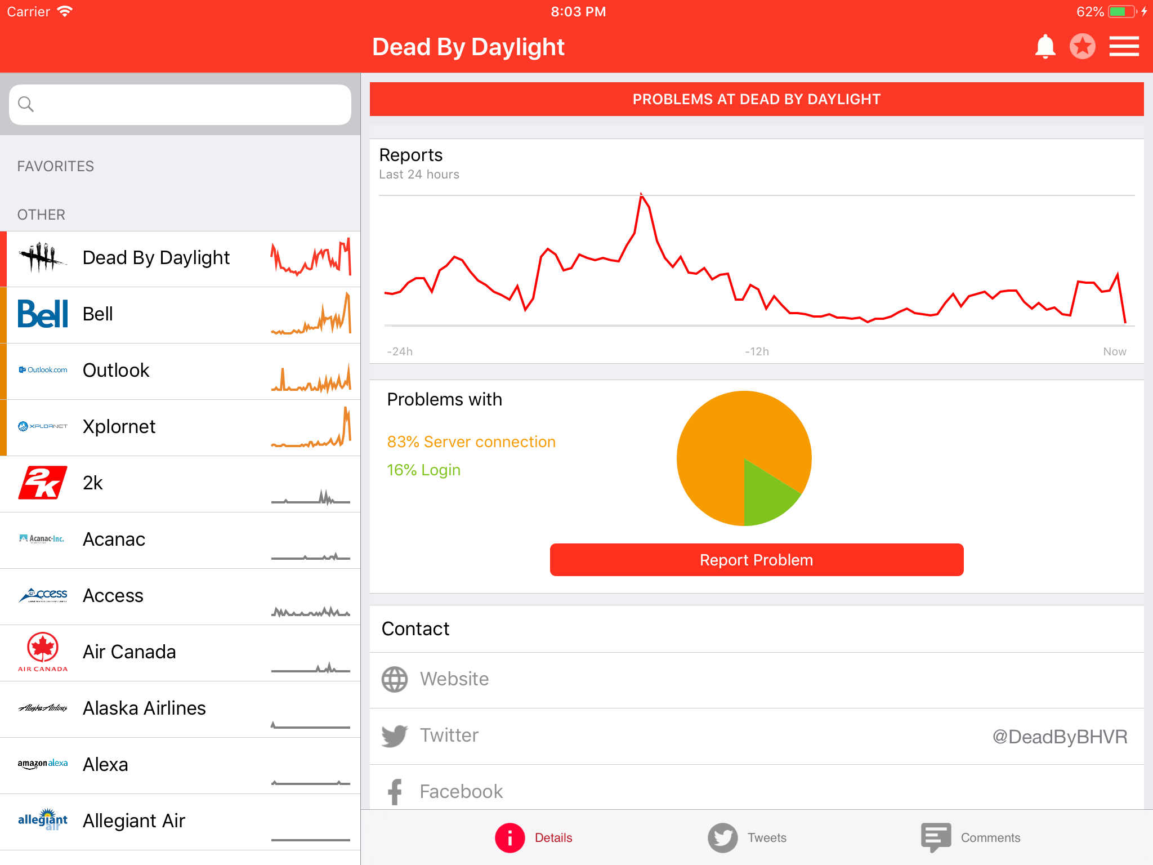Toggle the favorite star icon
Image resolution: width=1153 pixels, height=865 pixels.
click(x=1082, y=47)
